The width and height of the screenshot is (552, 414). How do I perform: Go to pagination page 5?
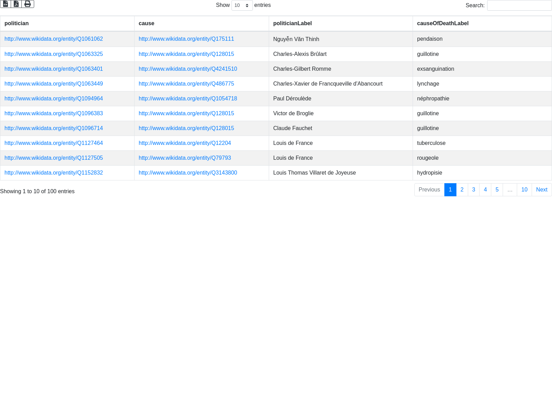[497, 190]
